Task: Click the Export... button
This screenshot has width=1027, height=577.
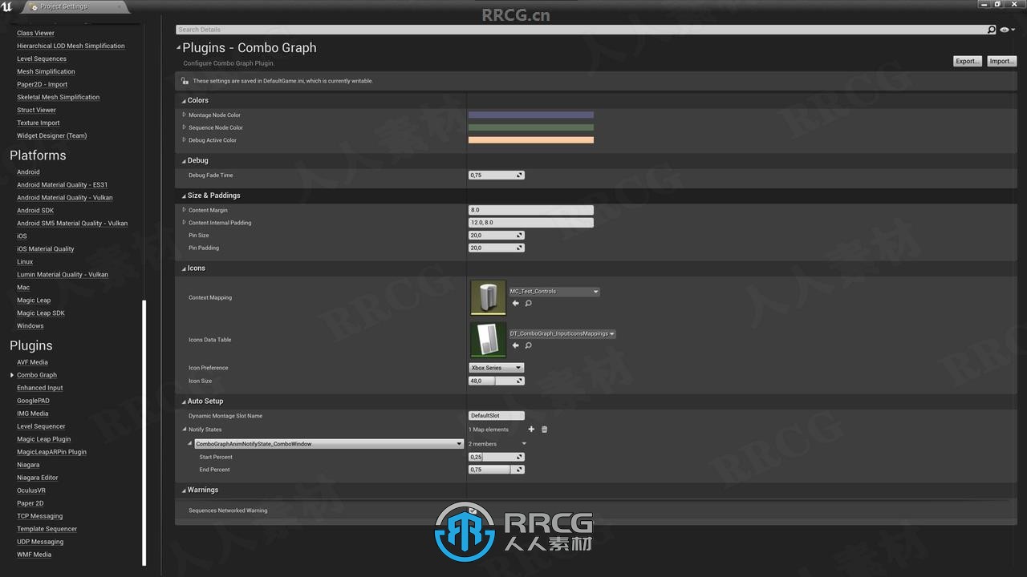Action: point(967,61)
